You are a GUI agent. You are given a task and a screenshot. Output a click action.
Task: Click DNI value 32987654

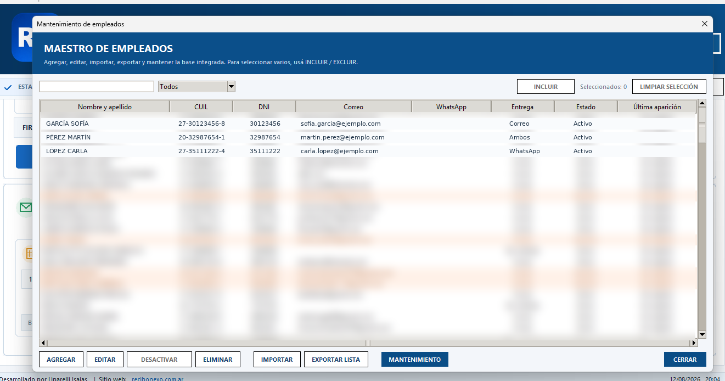tap(265, 137)
